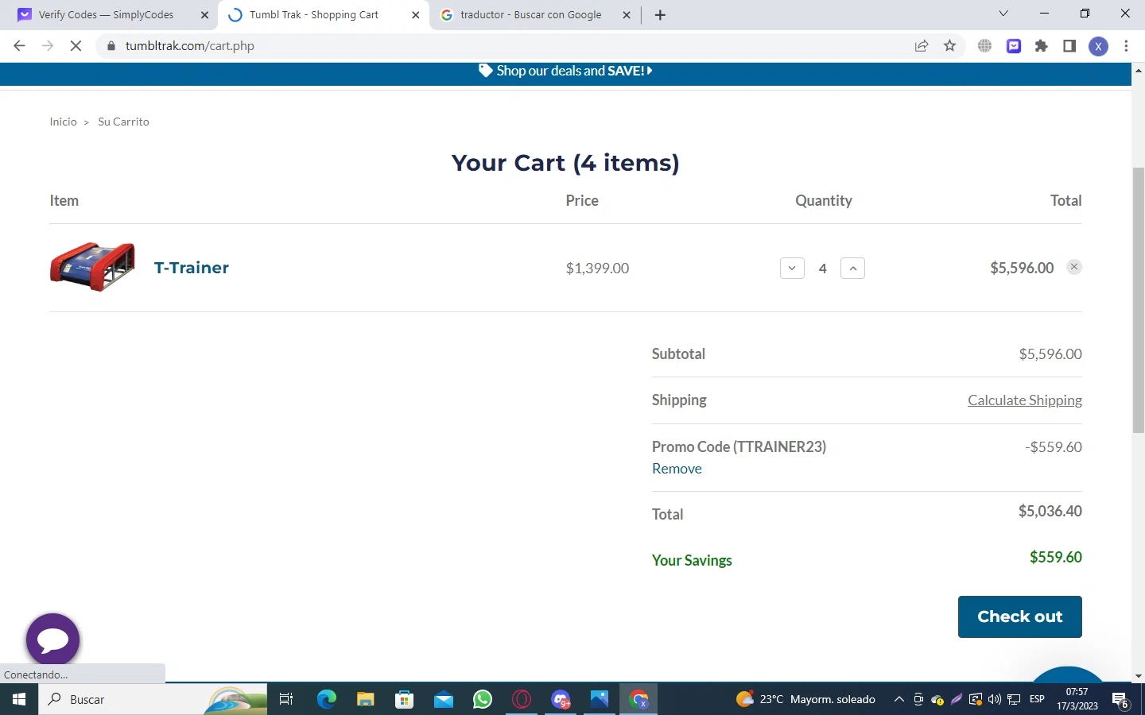The height and width of the screenshot is (715, 1145).
Task: Switch to traductor - Buscar con Google tab
Action: 530,15
